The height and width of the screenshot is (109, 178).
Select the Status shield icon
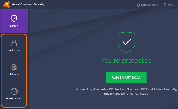[x=14, y=19]
